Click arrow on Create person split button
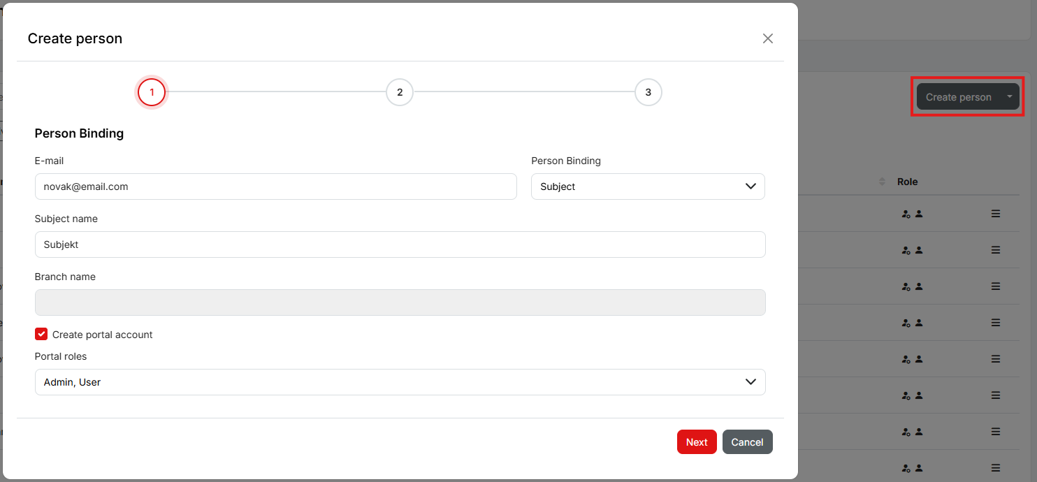1037x482 pixels. [1009, 97]
